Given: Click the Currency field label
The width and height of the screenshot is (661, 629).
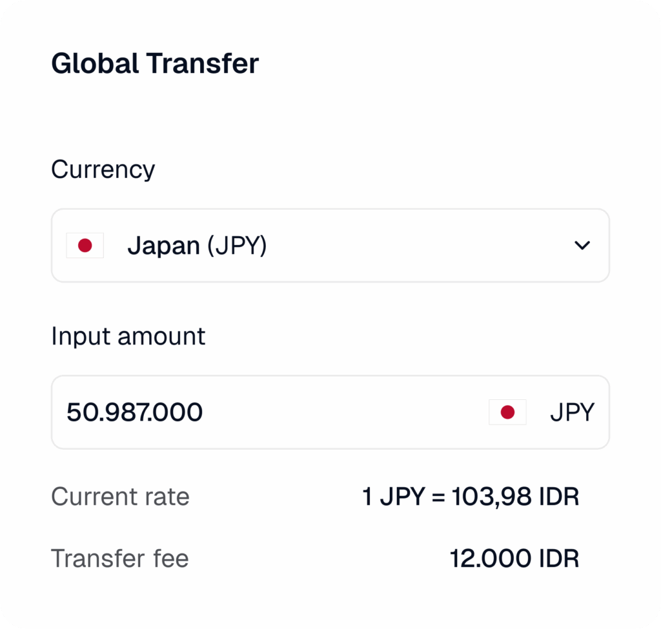Looking at the screenshot, I should point(103,170).
